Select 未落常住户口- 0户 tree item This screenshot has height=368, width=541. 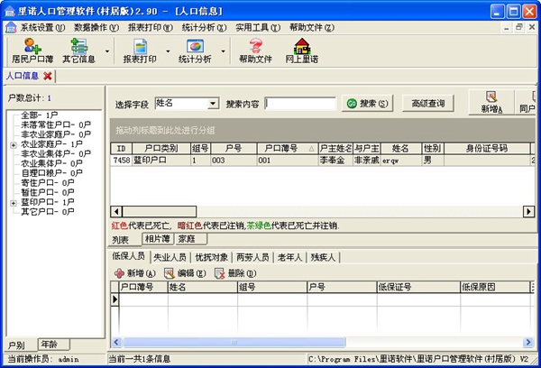click(56, 124)
